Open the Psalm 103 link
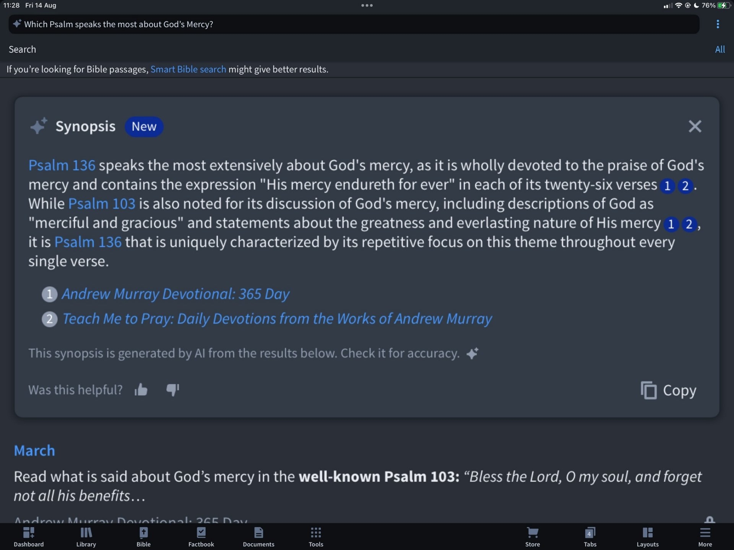The height and width of the screenshot is (550, 734). point(102,203)
